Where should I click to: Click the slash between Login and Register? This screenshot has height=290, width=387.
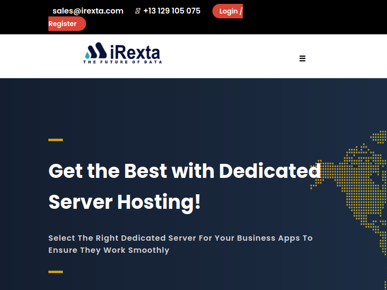pos(240,11)
